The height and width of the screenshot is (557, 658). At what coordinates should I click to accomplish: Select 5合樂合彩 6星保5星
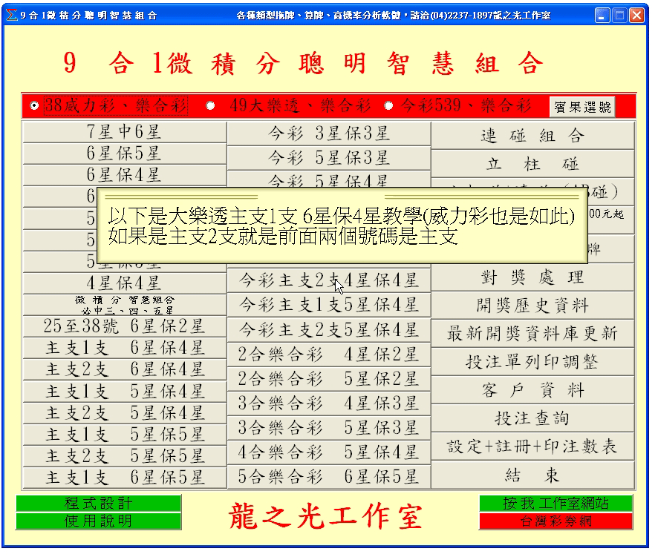[329, 477]
